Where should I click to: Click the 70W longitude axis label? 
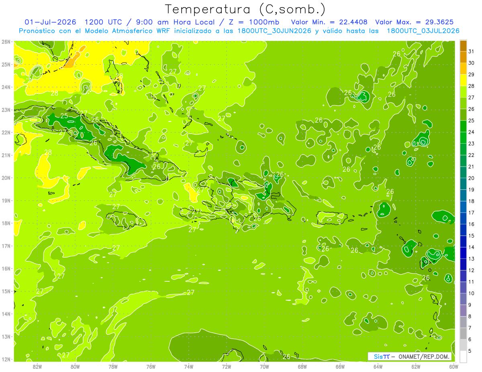264,366
